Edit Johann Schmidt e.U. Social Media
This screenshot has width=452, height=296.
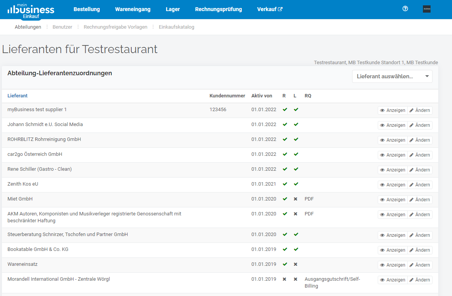(420, 125)
